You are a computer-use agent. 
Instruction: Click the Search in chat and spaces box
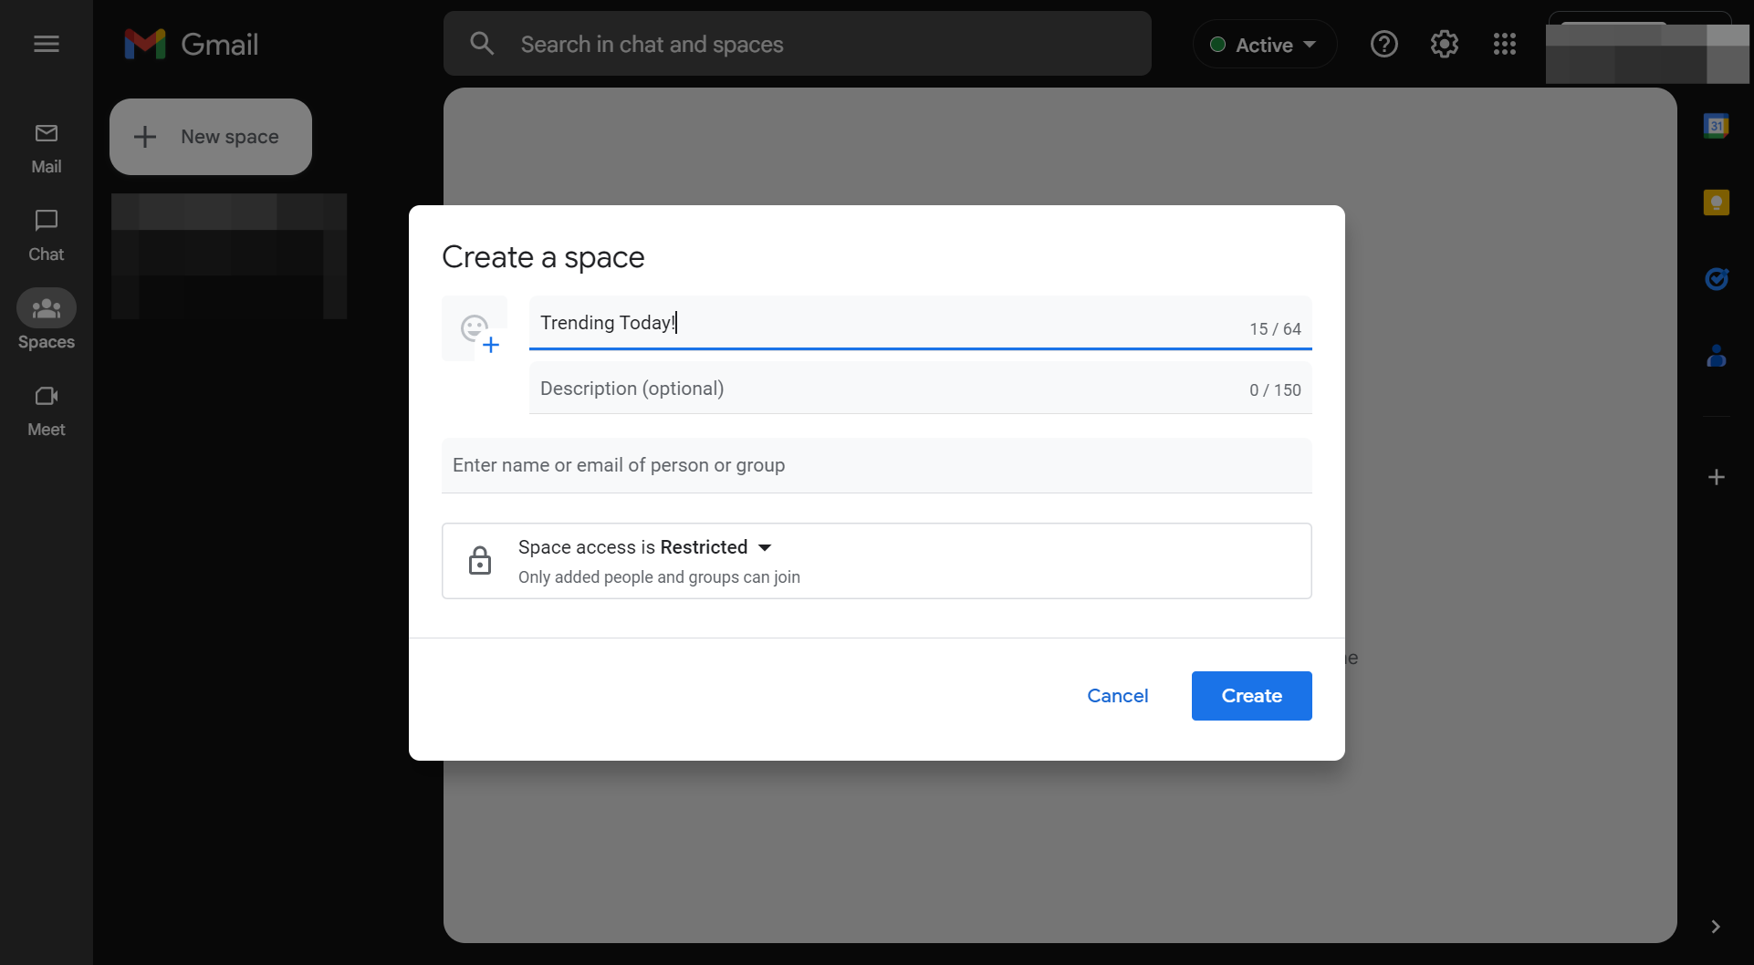pyautogui.click(x=798, y=44)
